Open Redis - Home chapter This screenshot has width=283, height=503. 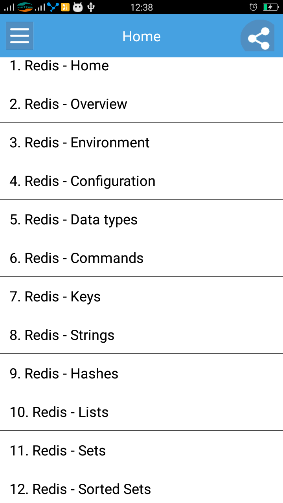coord(141,70)
